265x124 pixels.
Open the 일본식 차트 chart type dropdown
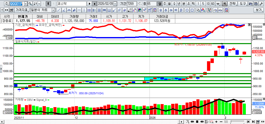click(53, 10)
